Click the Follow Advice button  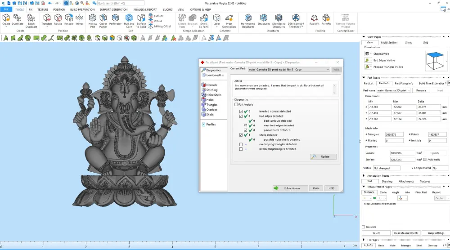pos(290,188)
